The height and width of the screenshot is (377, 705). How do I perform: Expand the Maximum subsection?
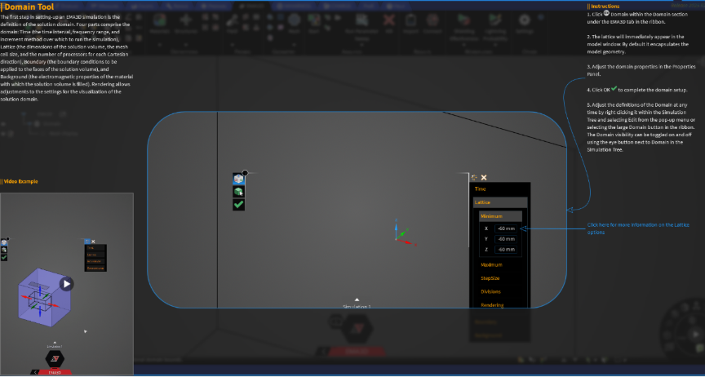point(491,265)
